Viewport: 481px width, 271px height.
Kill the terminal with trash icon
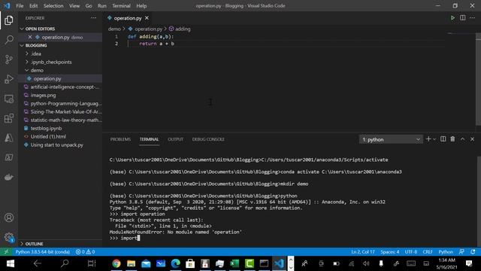click(x=452, y=139)
